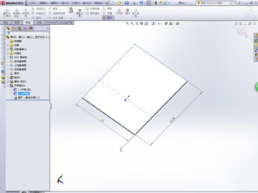258x193 pixels.
Task: Open the dropdown arrow beside the Open icon
Action: 123,3
